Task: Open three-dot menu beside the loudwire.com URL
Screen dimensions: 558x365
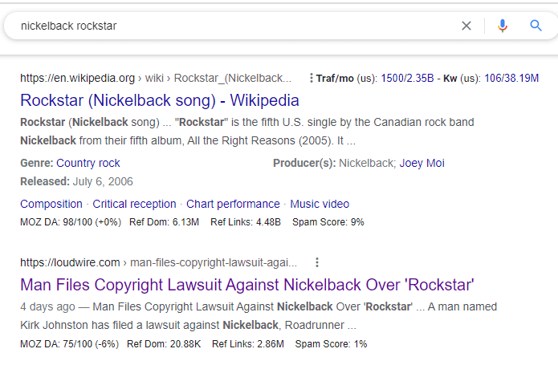Action: coord(317,262)
